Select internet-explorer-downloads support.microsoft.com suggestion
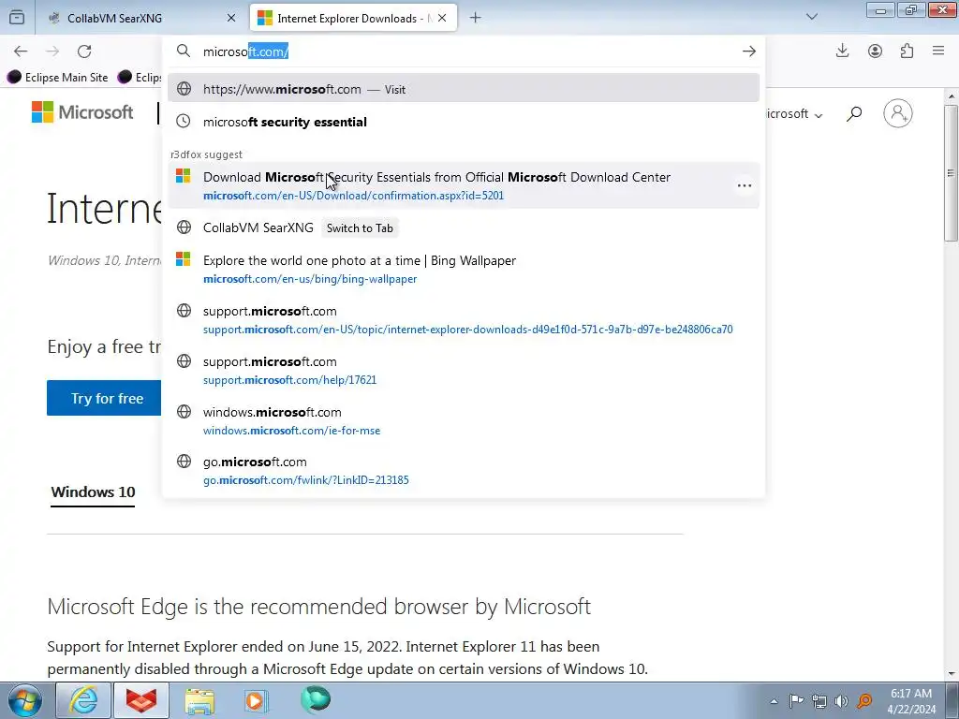The height and width of the screenshot is (719, 959). (464, 320)
